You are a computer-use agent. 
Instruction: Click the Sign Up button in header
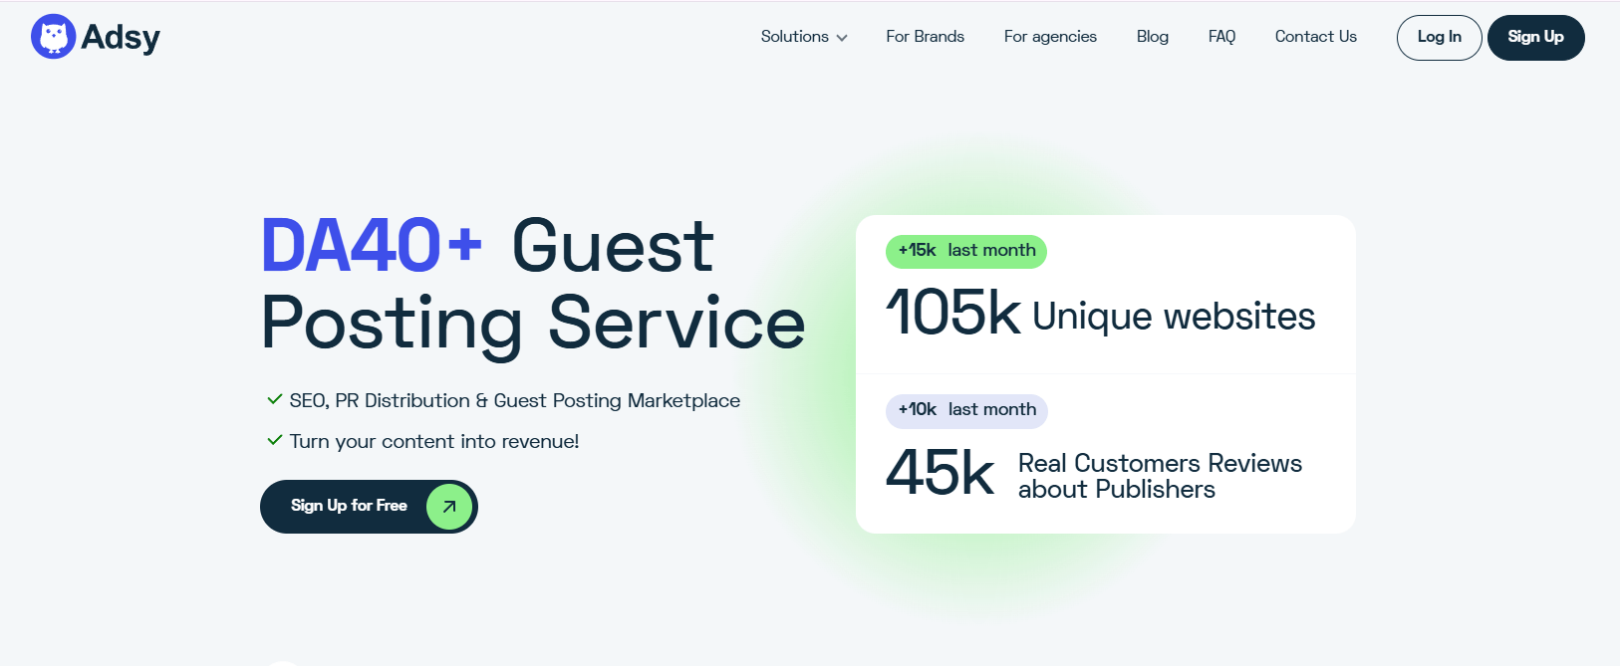[x=1535, y=37]
